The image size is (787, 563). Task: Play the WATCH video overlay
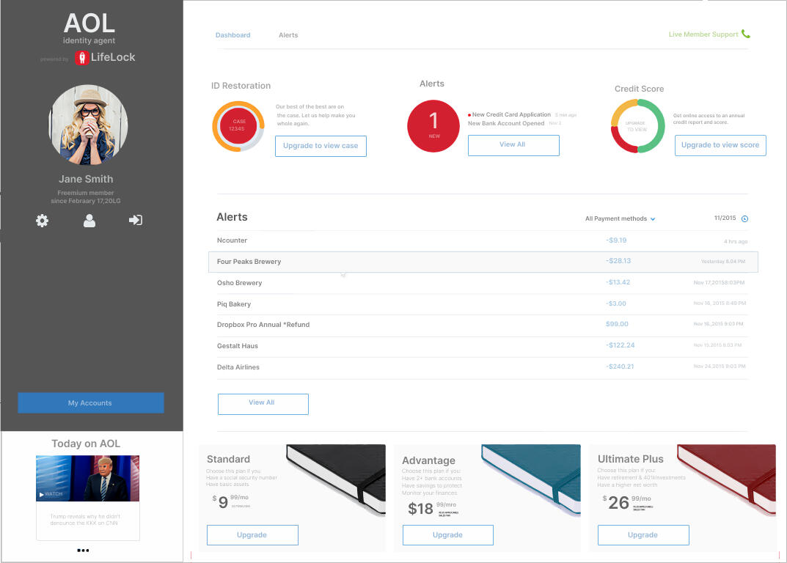[x=51, y=494]
